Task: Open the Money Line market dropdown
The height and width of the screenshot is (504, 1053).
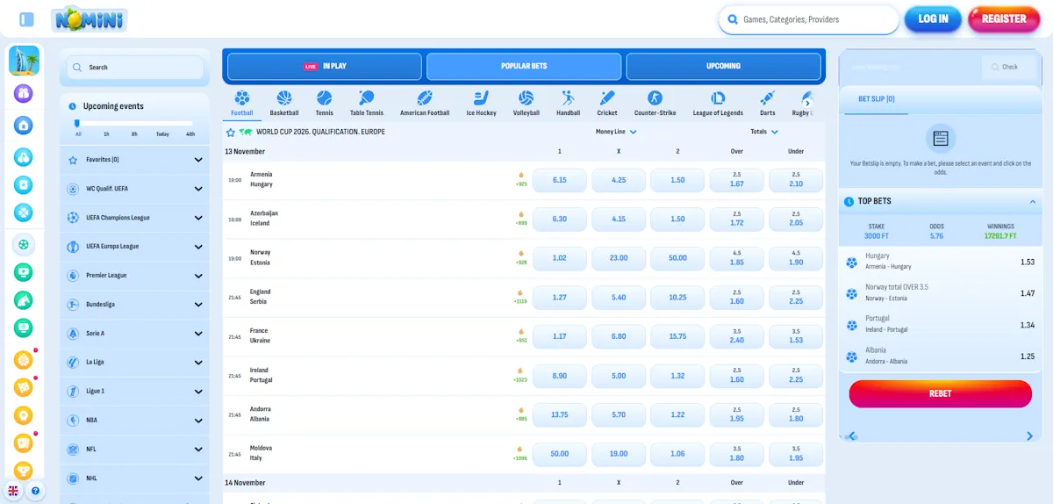Action: coord(616,132)
